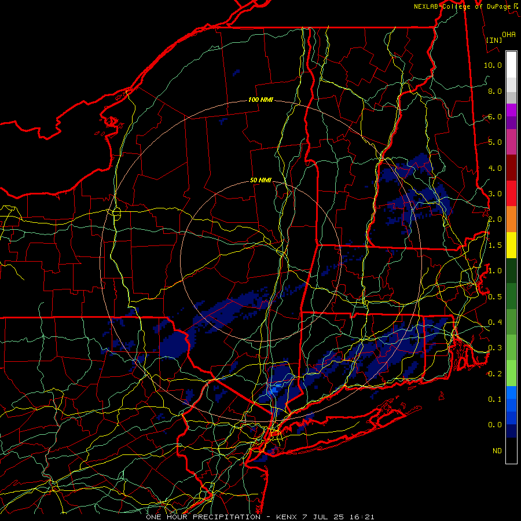The image size is (521, 521).
Task: Click the "16:21" time stamp
Action: coord(362,517)
